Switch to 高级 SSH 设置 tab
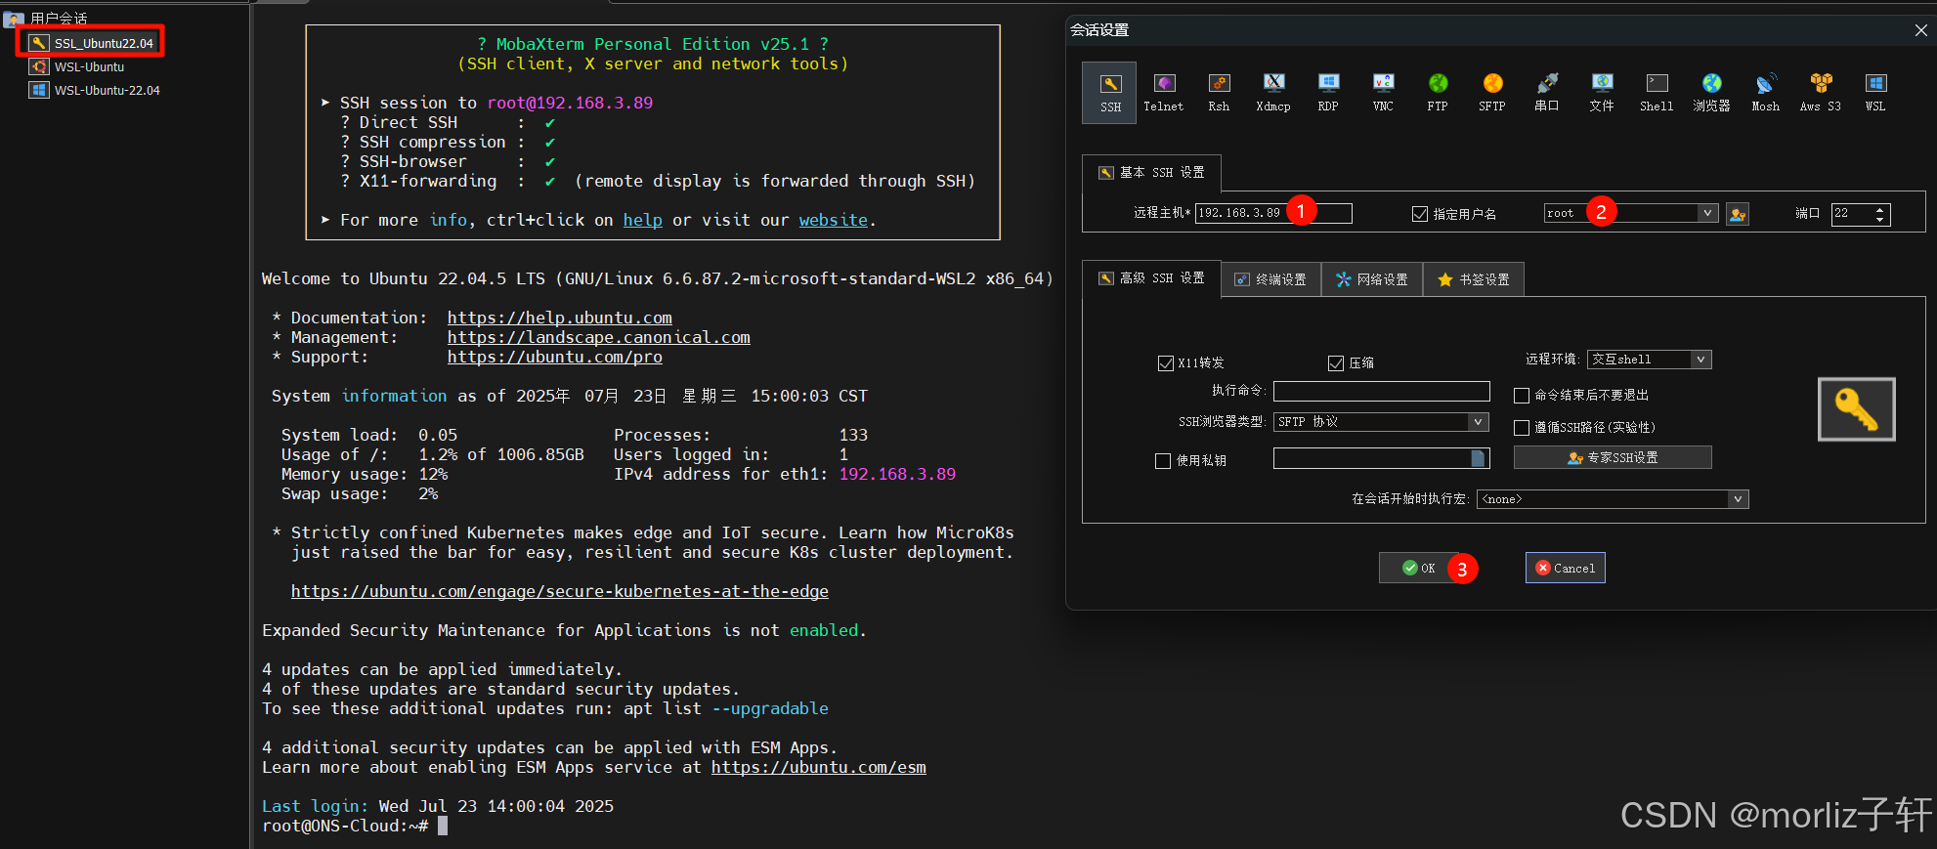The image size is (1937, 849). (1151, 278)
